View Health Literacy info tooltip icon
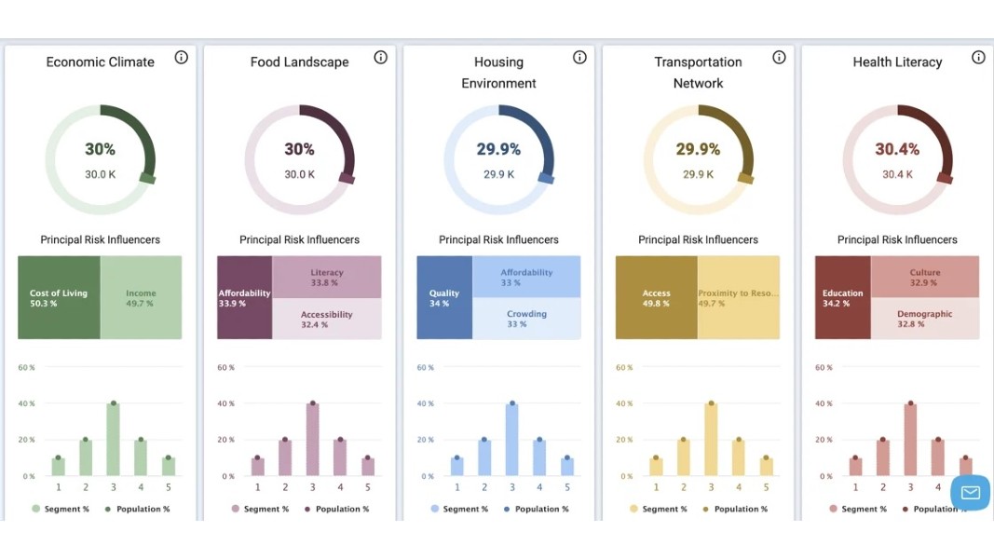 point(979,58)
